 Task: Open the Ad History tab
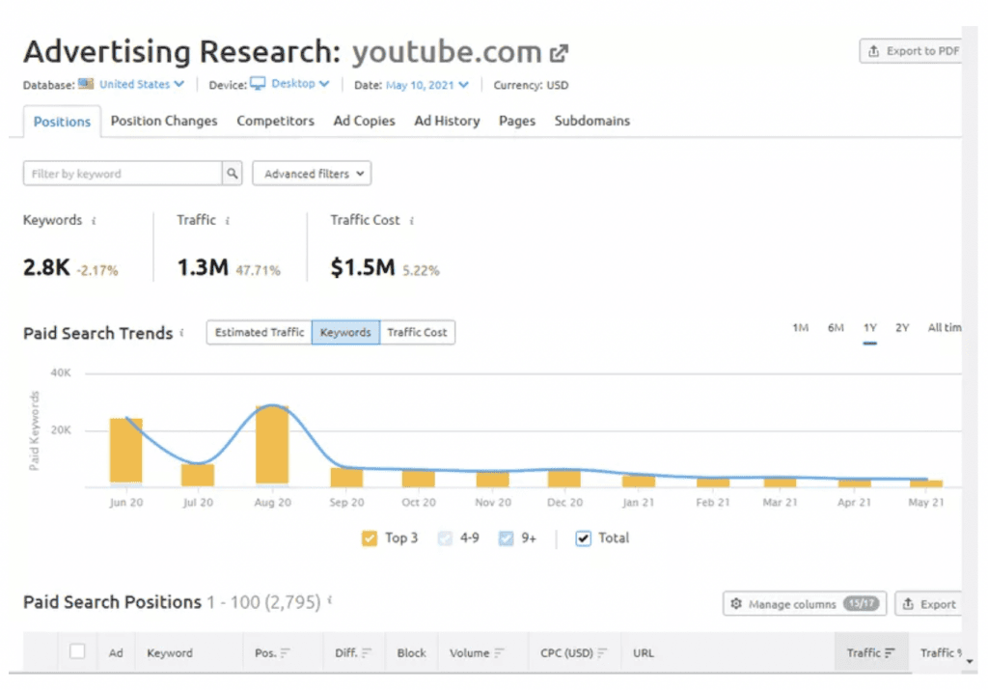click(x=447, y=121)
